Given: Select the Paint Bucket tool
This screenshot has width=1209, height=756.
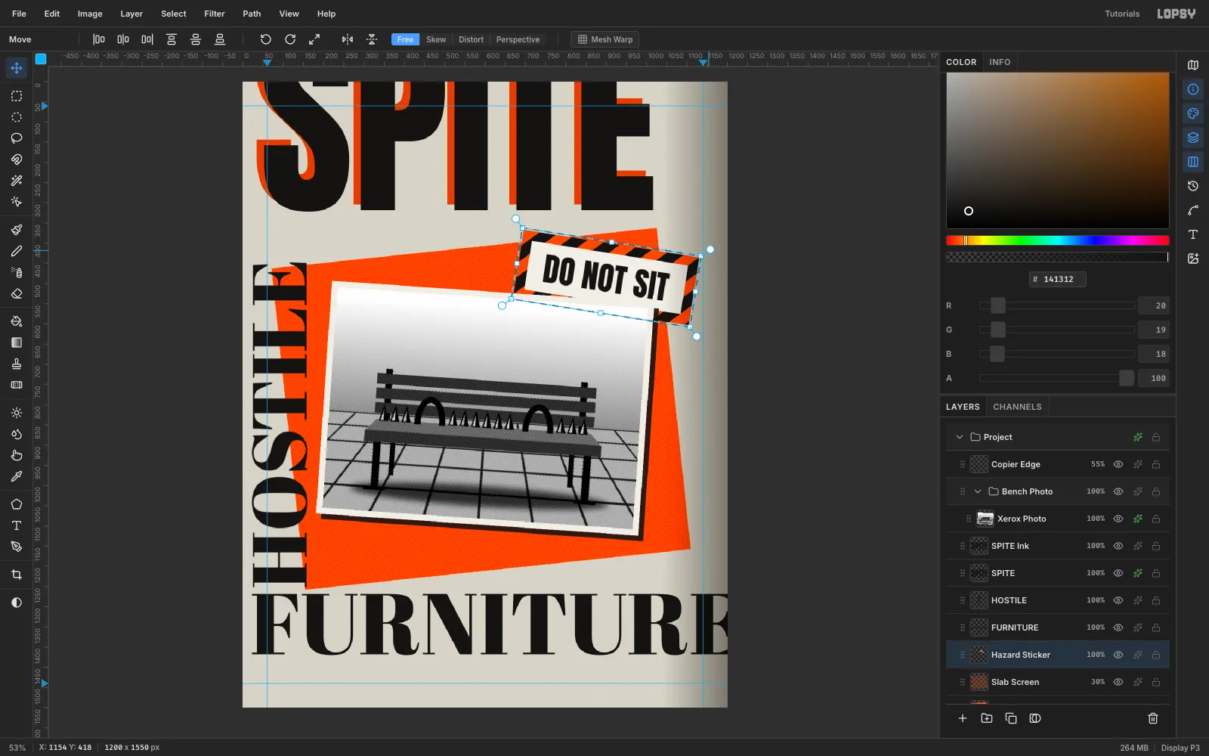Looking at the screenshot, I should coord(17,321).
